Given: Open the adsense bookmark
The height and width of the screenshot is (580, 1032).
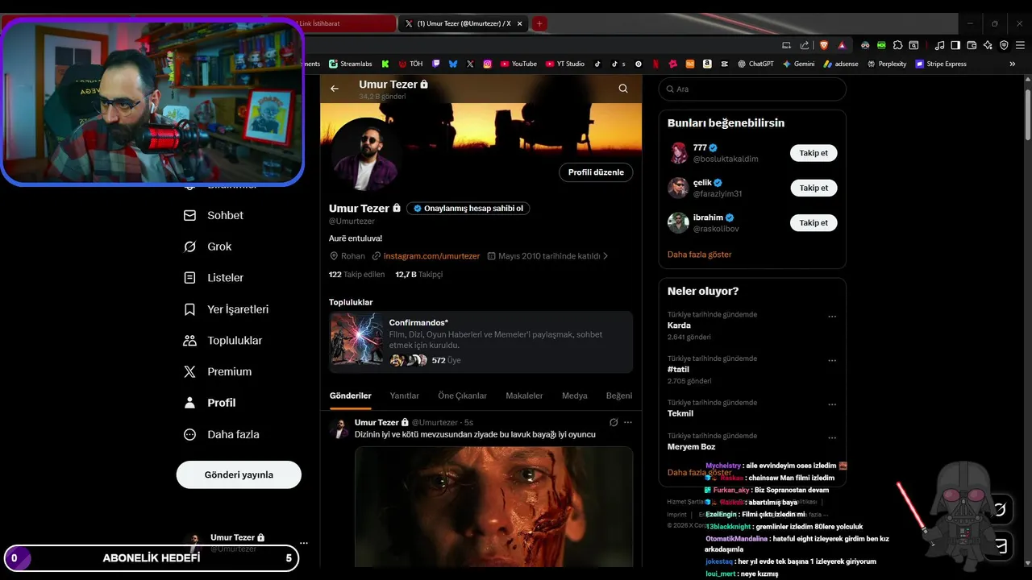Looking at the screenshot, I should 841,64.
